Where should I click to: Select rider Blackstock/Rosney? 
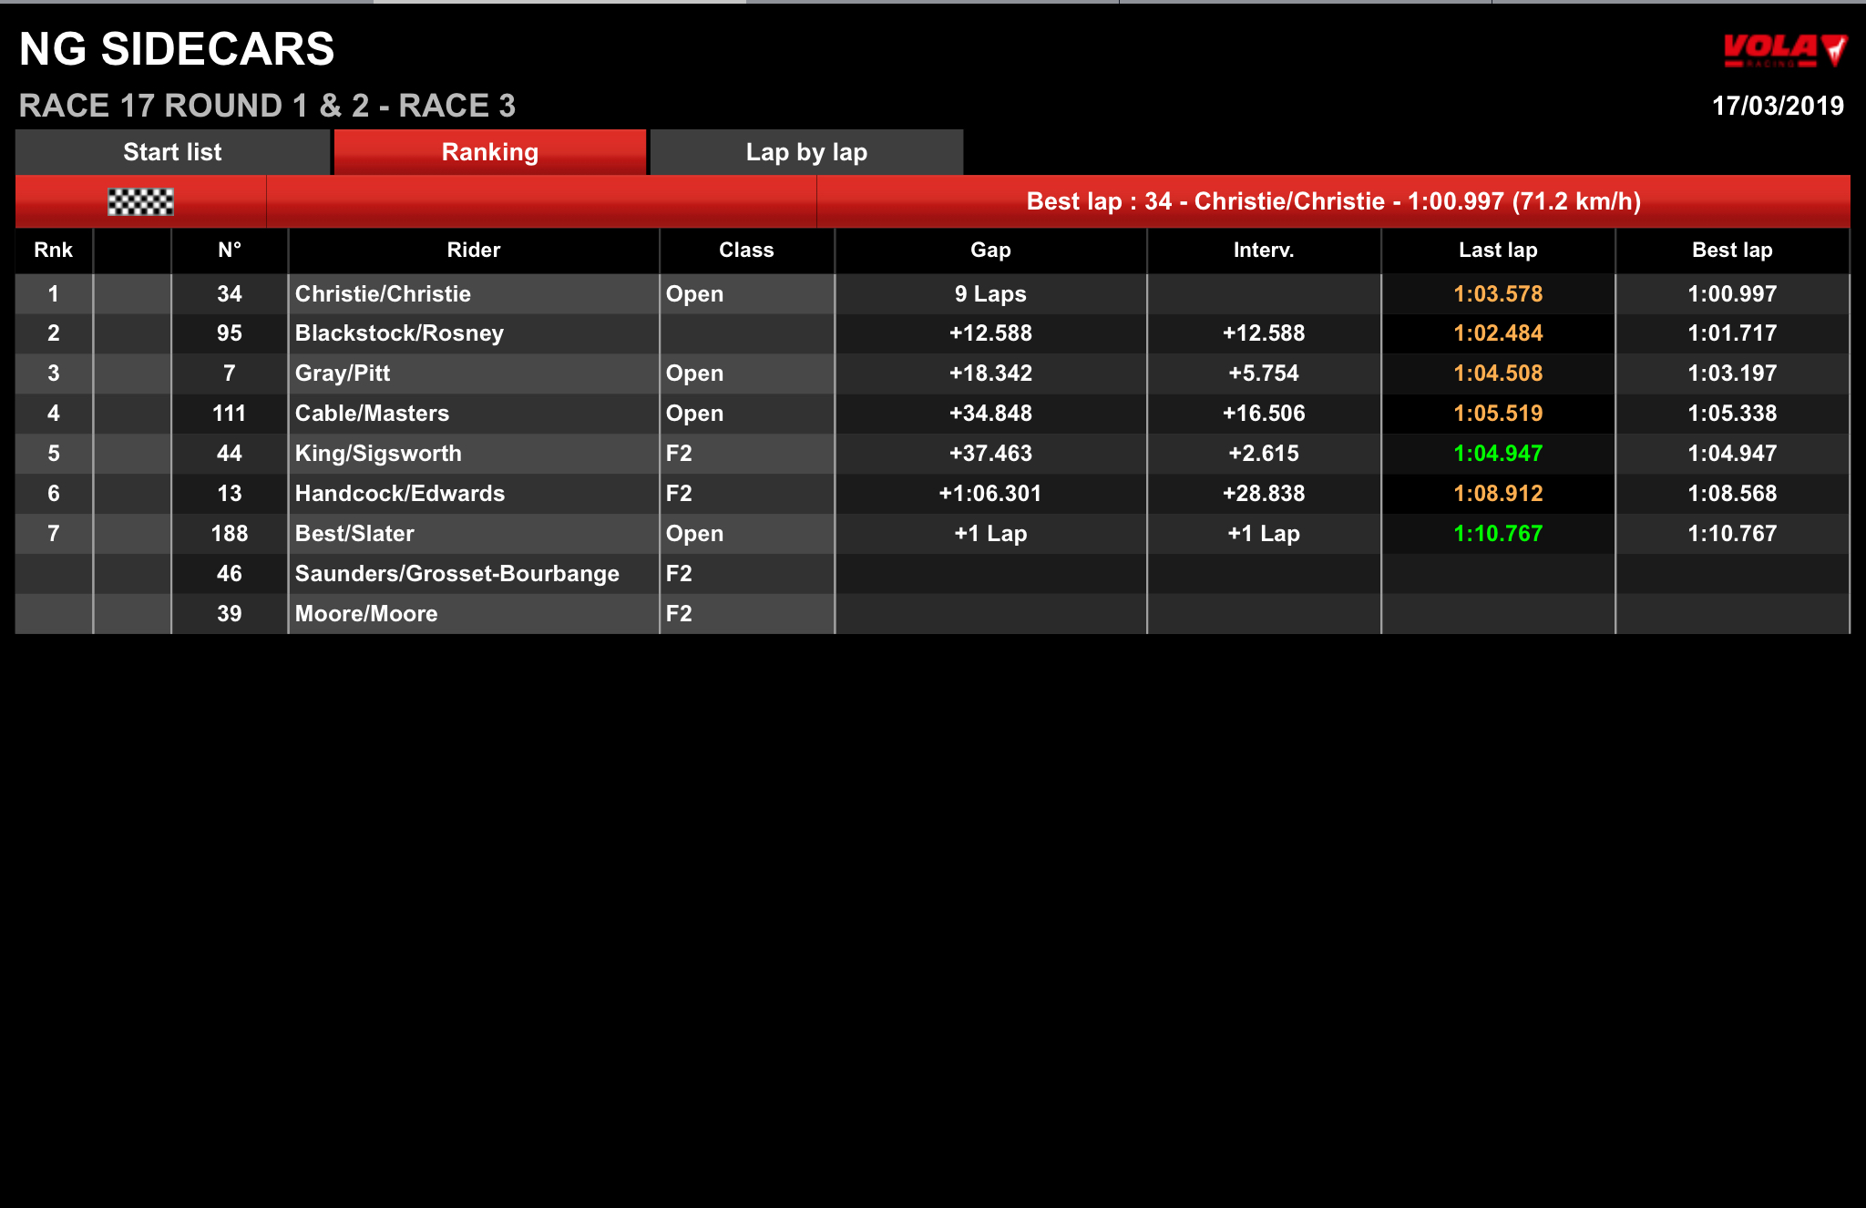pos(399,333)
